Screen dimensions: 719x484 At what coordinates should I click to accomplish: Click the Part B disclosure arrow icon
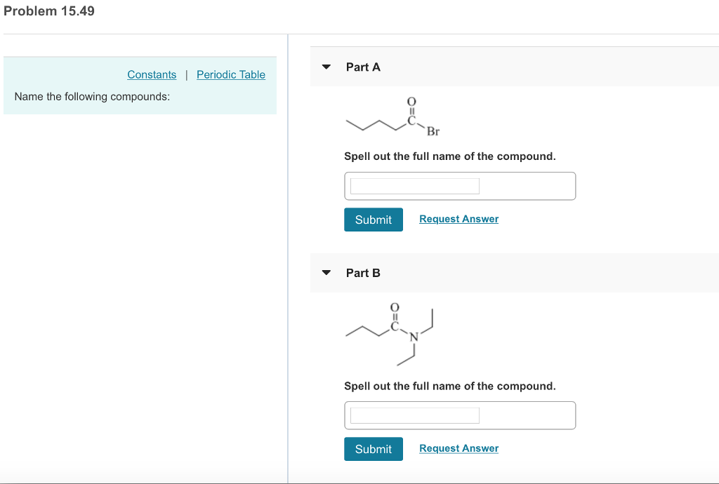click(x=326, y=273)
